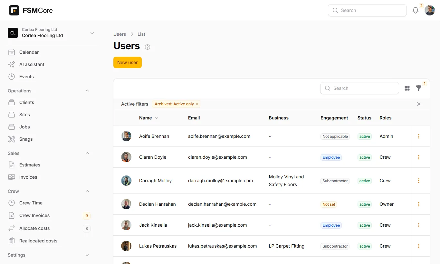Expand the Settings section
Image resolution: width=440 pixels, height=264 pixels.
tap(87, 255)
